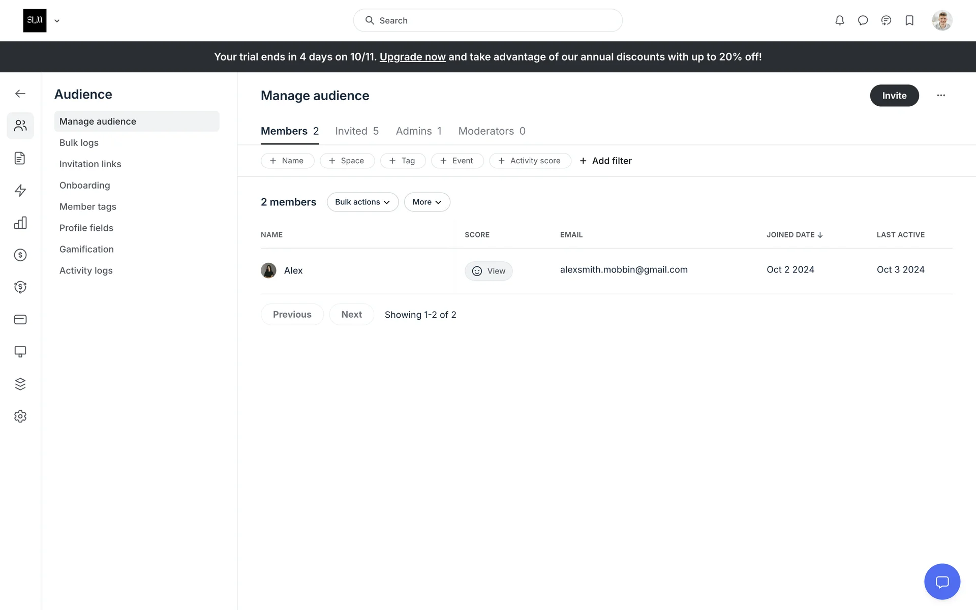The height and width of the screenshot is (610, 976).
Task: Add the Activity score filter
Action: (x=530, y=161)
